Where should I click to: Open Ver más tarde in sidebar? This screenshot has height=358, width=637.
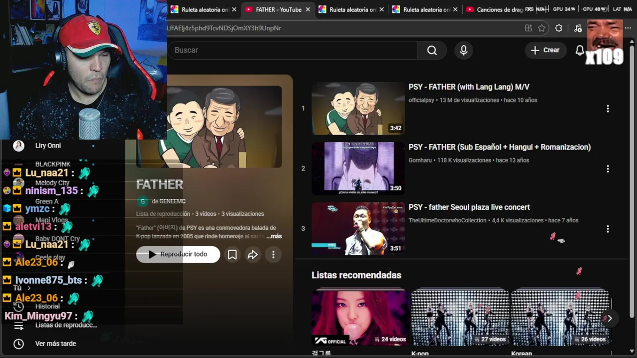[56, 344]
